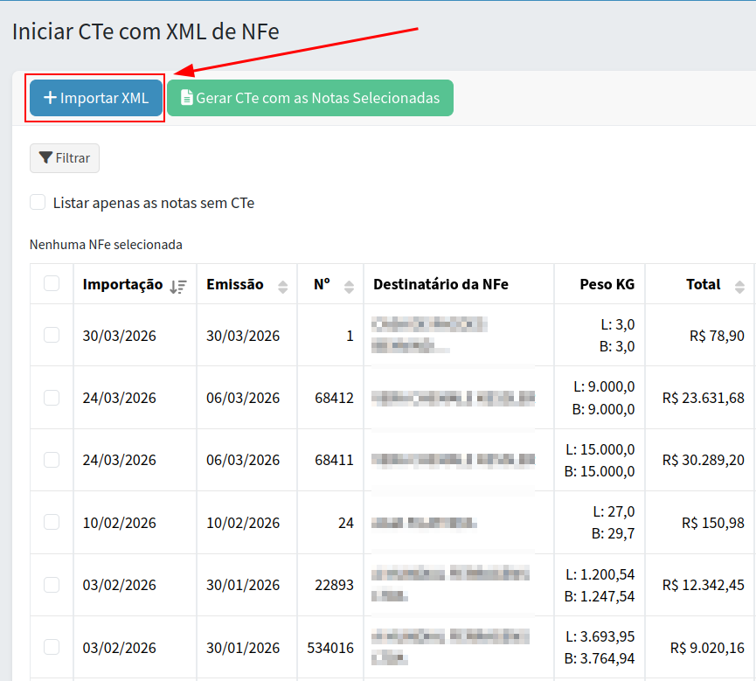Enable Listar apenas as notas sem CTe

tap(38, 202)
